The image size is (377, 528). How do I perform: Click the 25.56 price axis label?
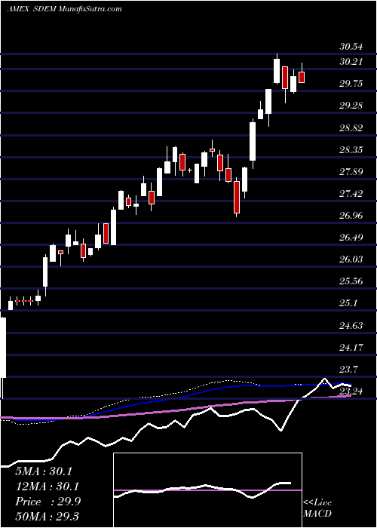coord(351,281)
